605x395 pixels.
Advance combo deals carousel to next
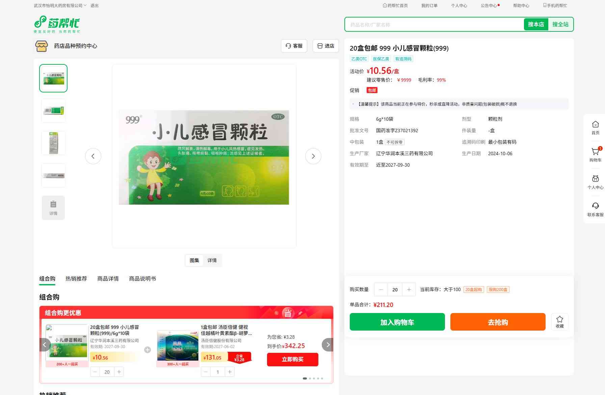[327, 345]
